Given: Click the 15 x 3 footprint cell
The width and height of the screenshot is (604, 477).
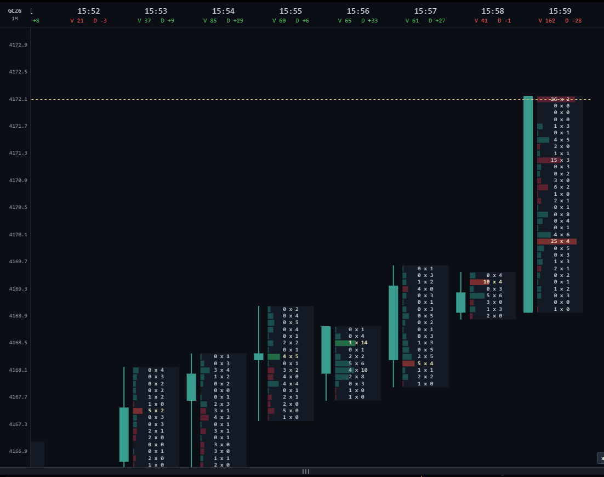Looking at the screenshot, I should point(560,160).
